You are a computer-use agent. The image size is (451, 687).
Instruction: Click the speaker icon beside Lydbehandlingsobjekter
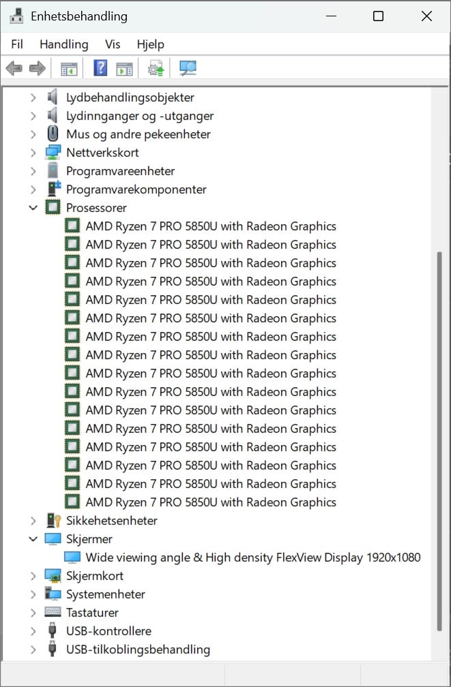53,97
